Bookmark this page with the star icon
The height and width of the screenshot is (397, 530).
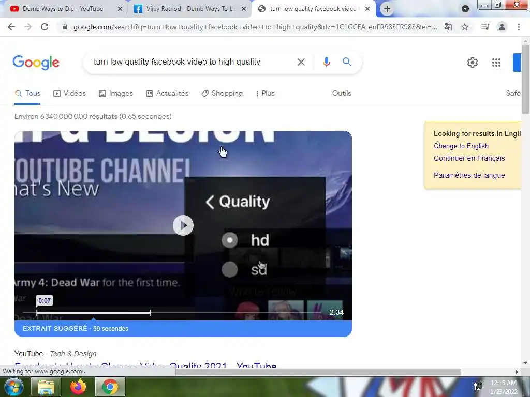(465, 27)
